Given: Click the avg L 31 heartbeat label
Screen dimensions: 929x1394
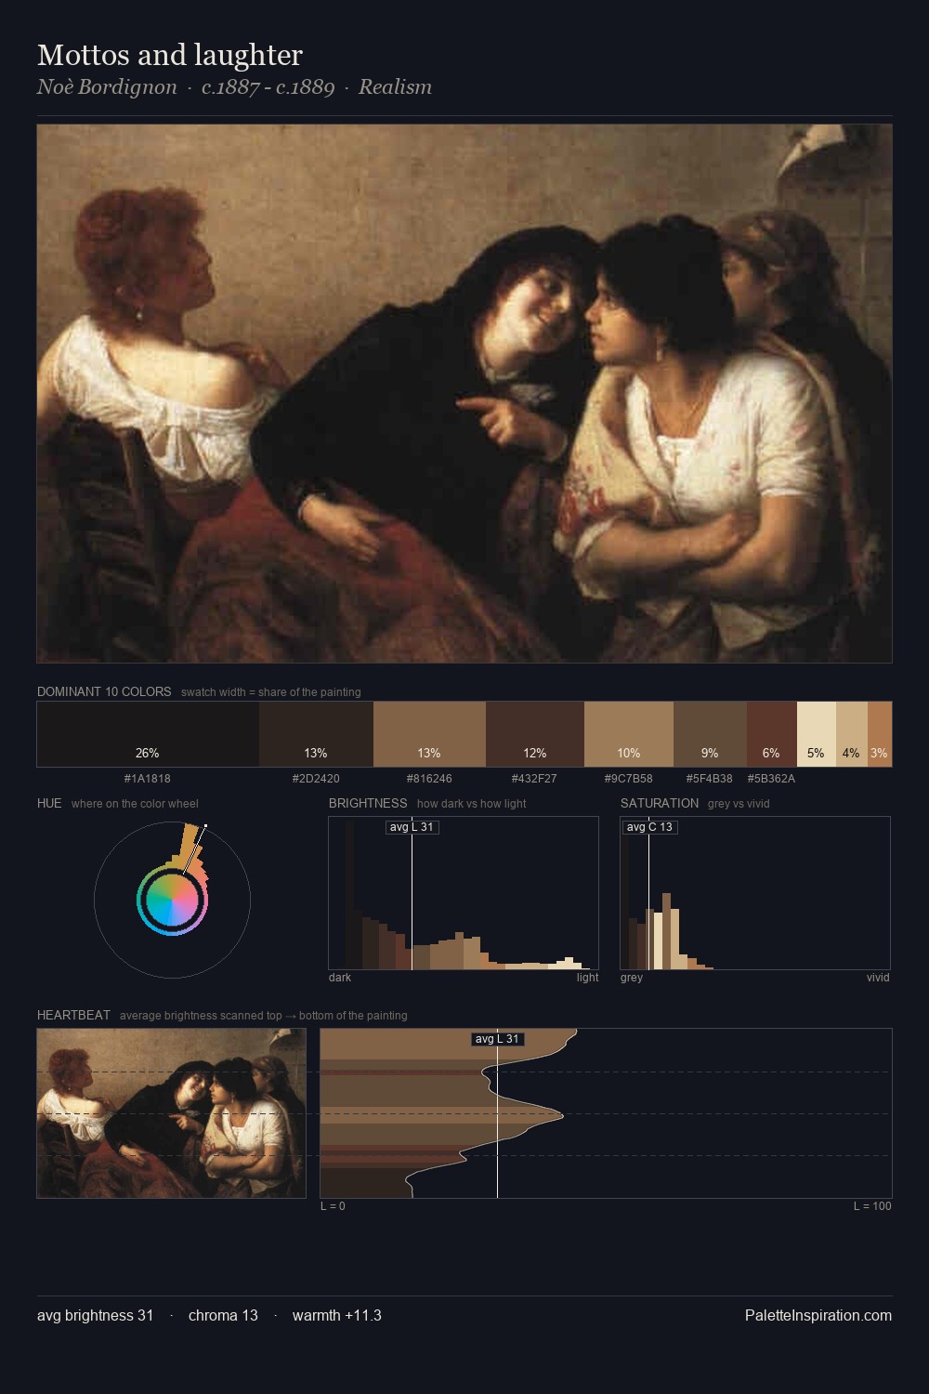Looking at the screenshot, I should [497, 1039].
